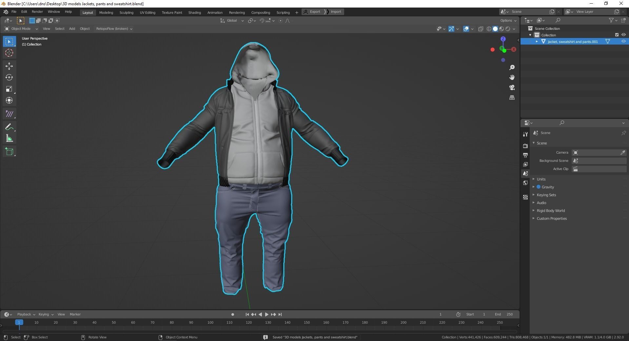Expand the Custom Properties panel
This screenshot has height=341, width=629.
(x=552, y=218)
